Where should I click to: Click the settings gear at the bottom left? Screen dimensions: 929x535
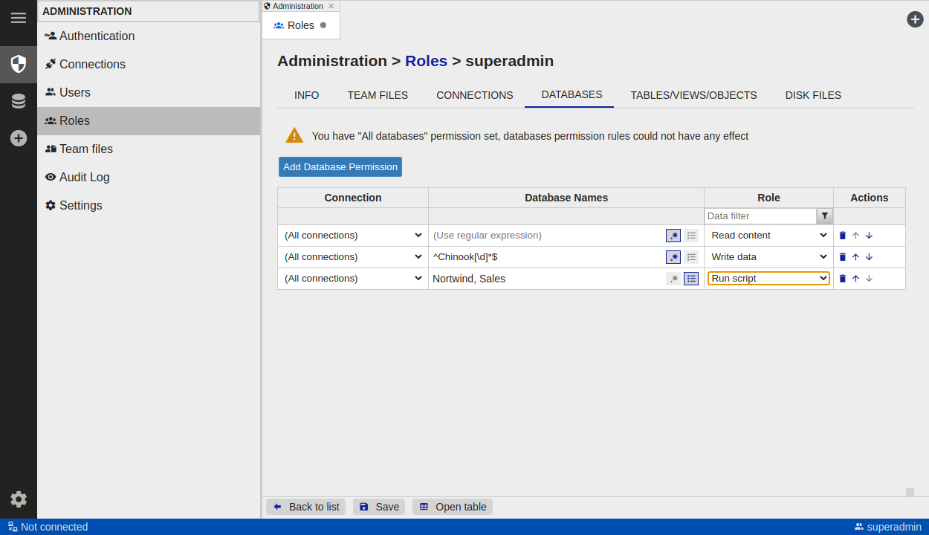19,499
